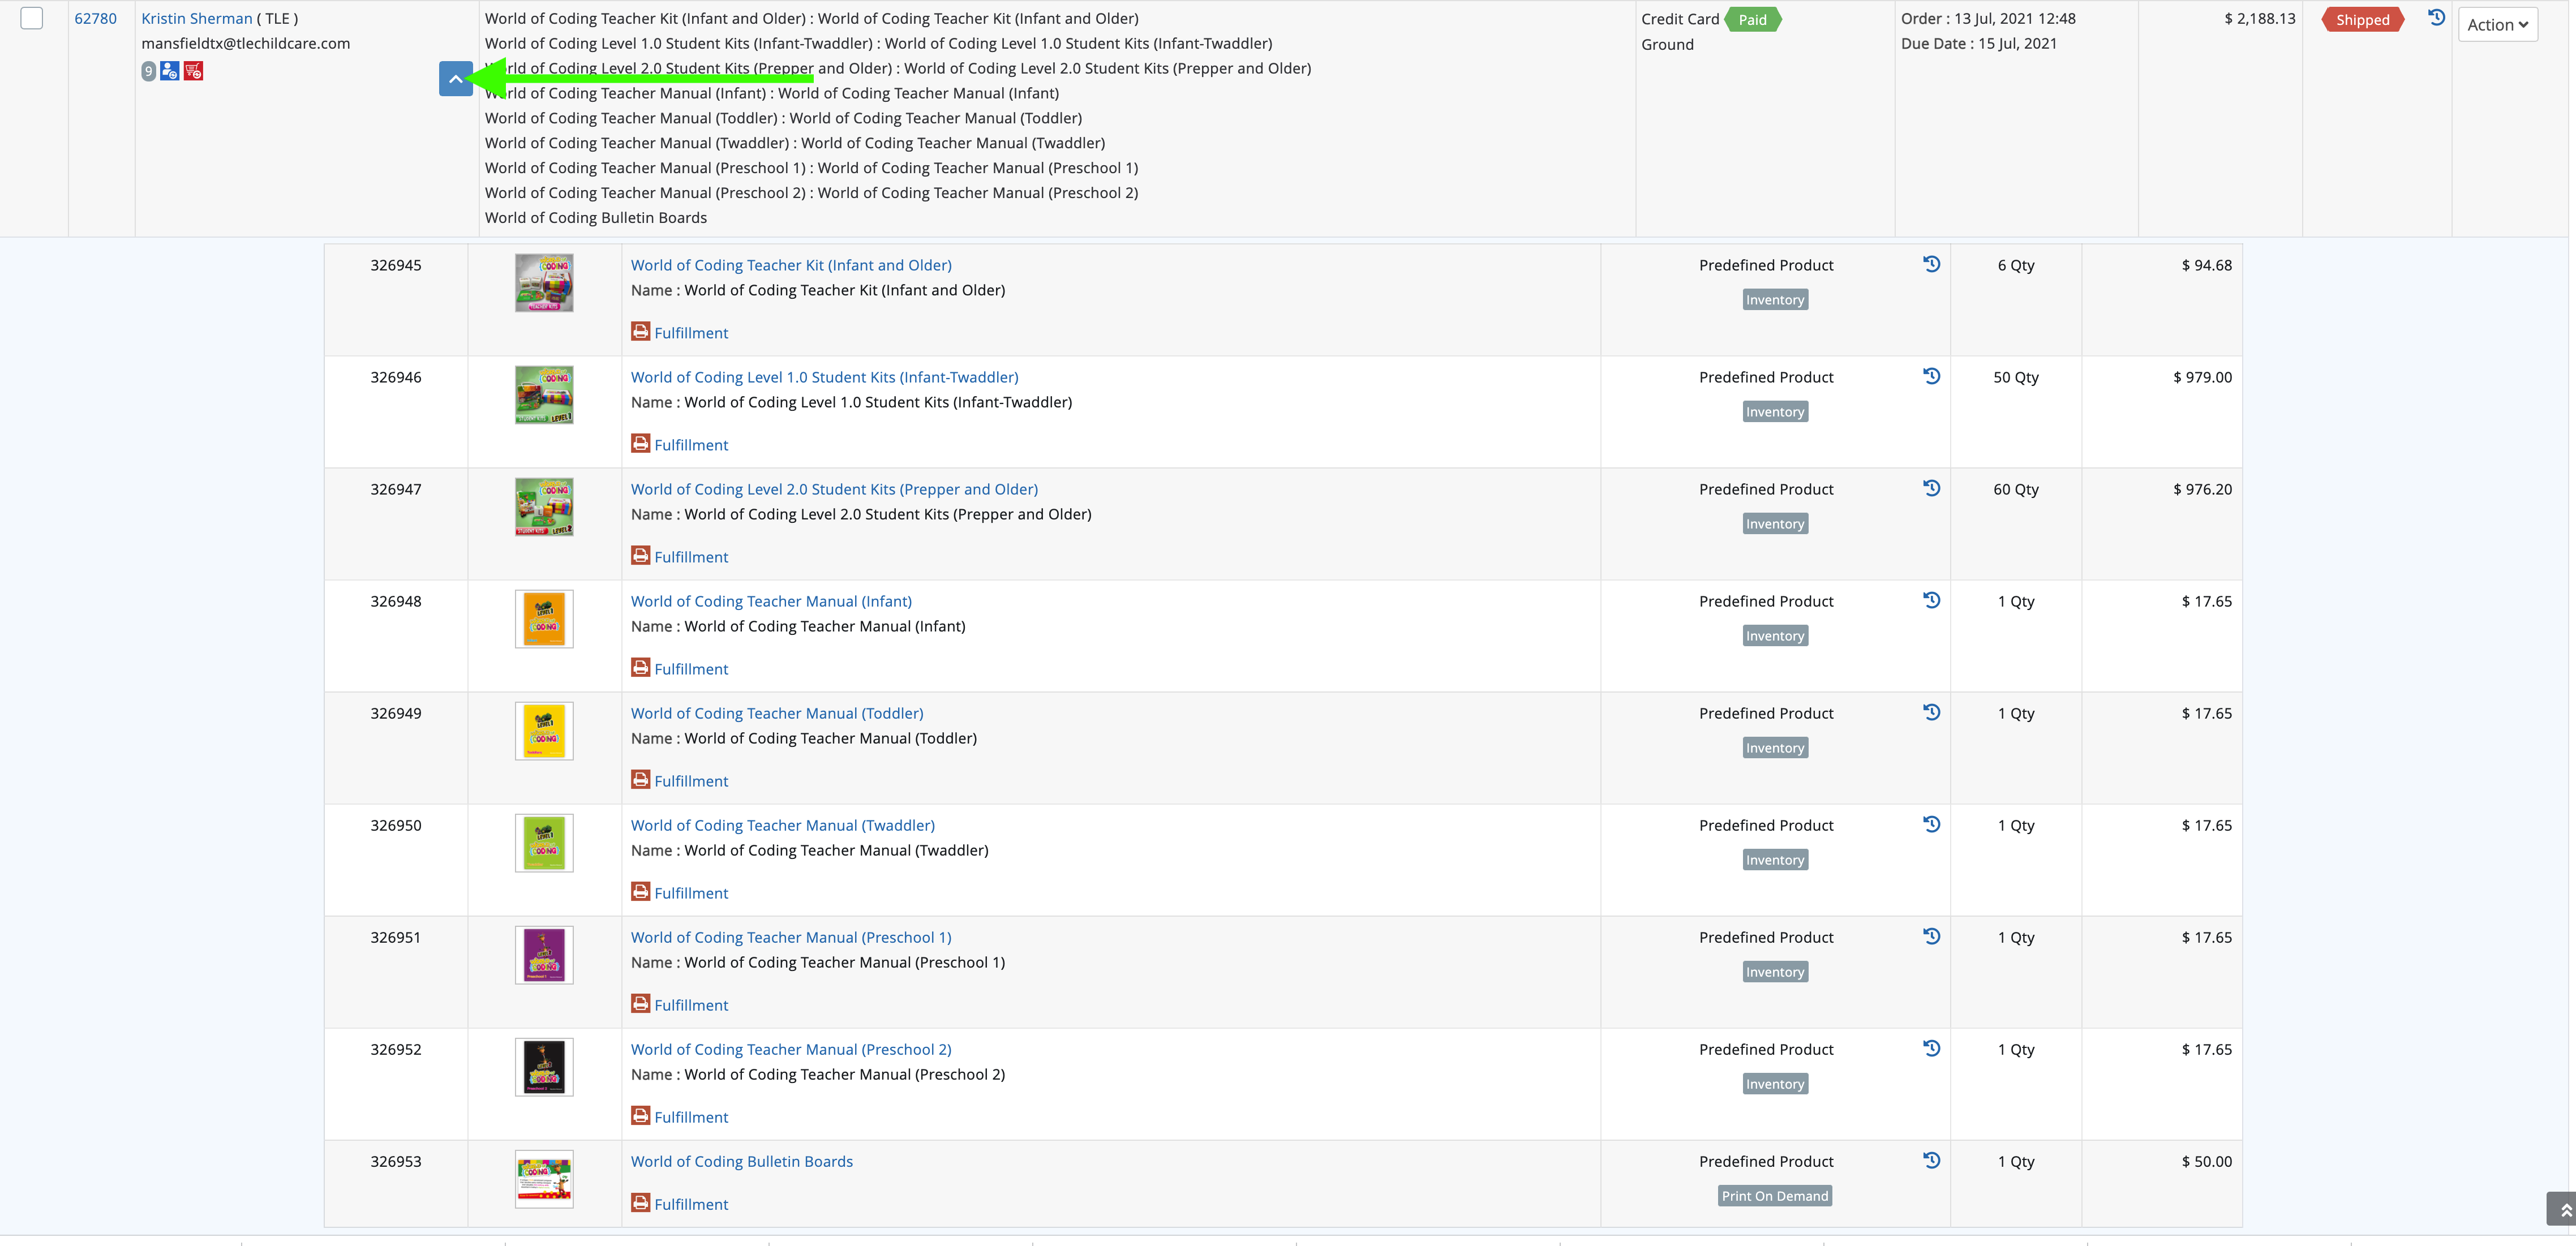Click the blue customer reorder icon

click(170, 71)
